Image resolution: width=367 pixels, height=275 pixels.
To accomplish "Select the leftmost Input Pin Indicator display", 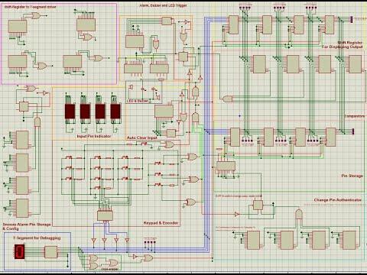I will click(x=70, y=112).
